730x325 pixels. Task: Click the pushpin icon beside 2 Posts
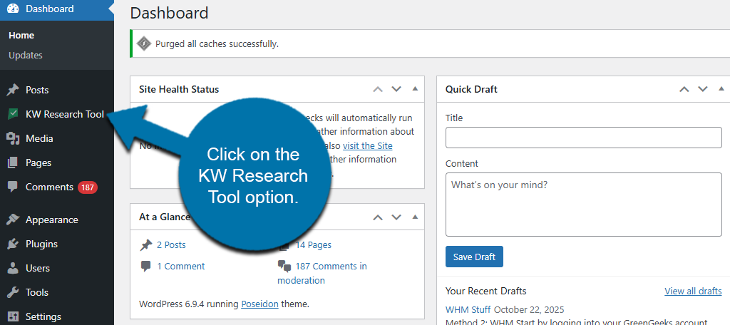[145, 245]
